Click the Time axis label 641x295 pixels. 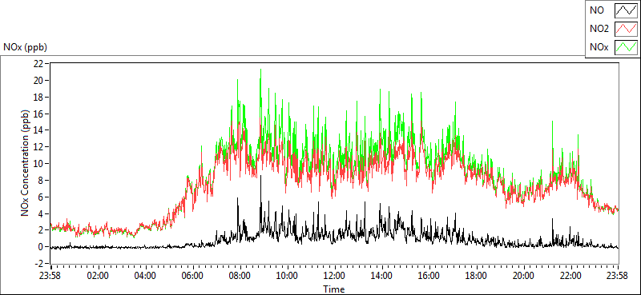click(334, 289)
